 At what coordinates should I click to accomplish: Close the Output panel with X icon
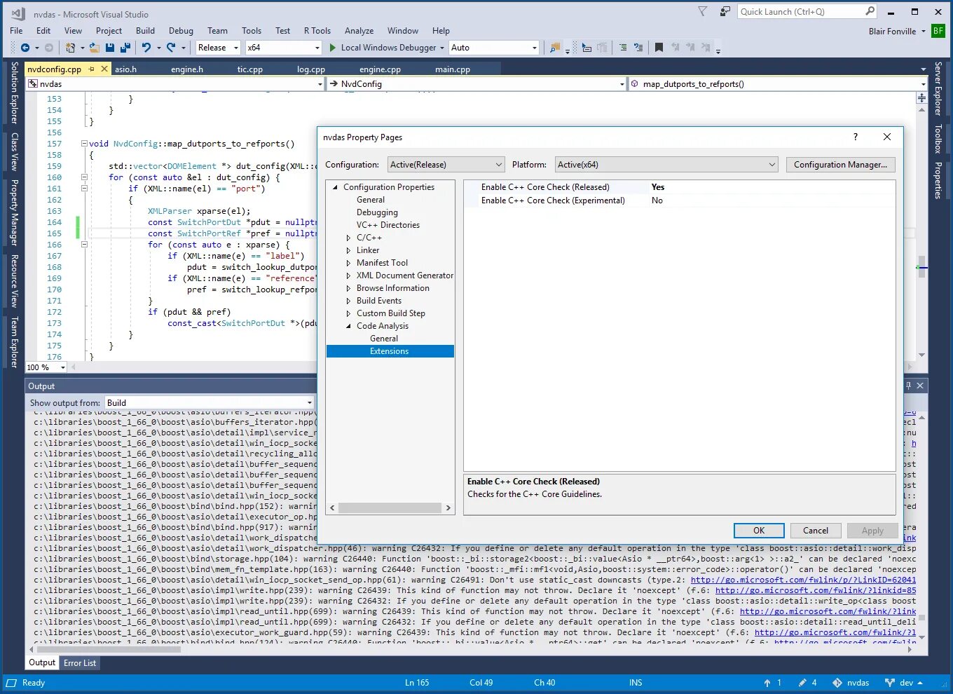click(920, 386)
